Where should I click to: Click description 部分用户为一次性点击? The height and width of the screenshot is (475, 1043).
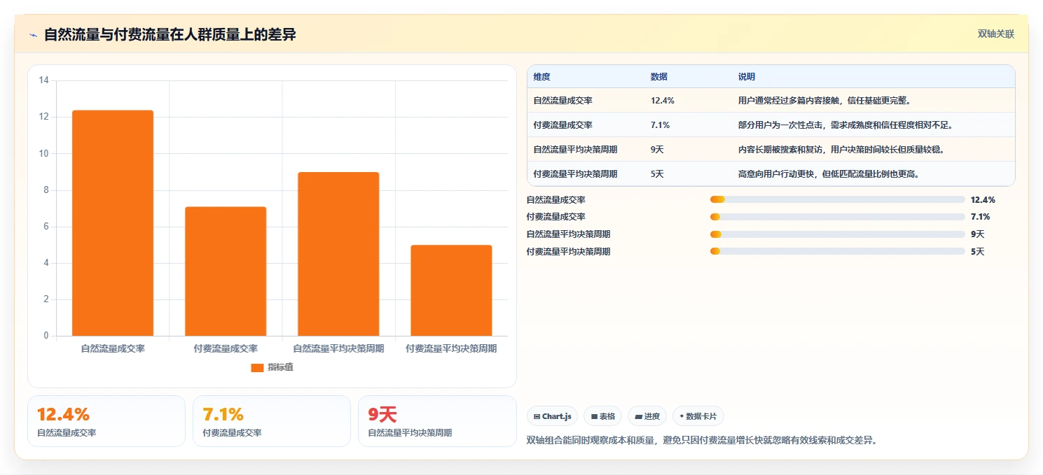[x=845, y=125]
